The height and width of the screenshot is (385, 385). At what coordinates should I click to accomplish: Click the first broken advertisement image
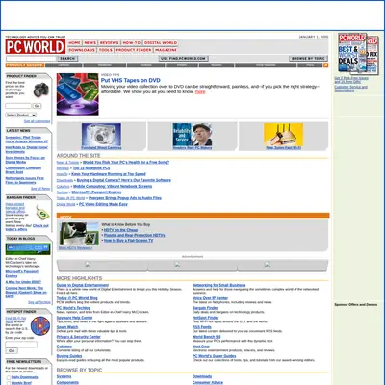[x=88, y=265]
